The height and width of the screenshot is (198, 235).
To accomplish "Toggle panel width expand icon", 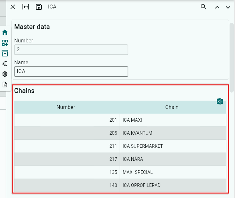I will click(x=26, y=7).
